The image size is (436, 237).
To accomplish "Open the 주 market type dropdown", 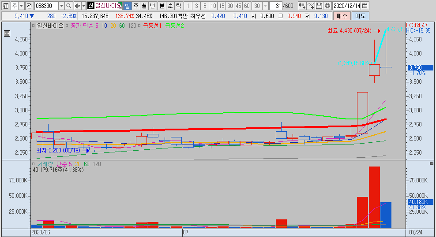I will [x=21, y=6].
